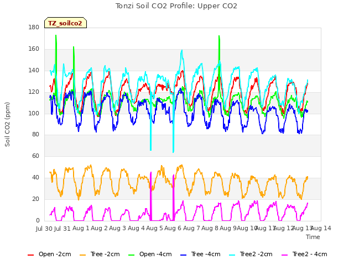Toggle the Open -2cm legend entry
This screenshot has height=265, width=354.
click(x=49, y=255)
